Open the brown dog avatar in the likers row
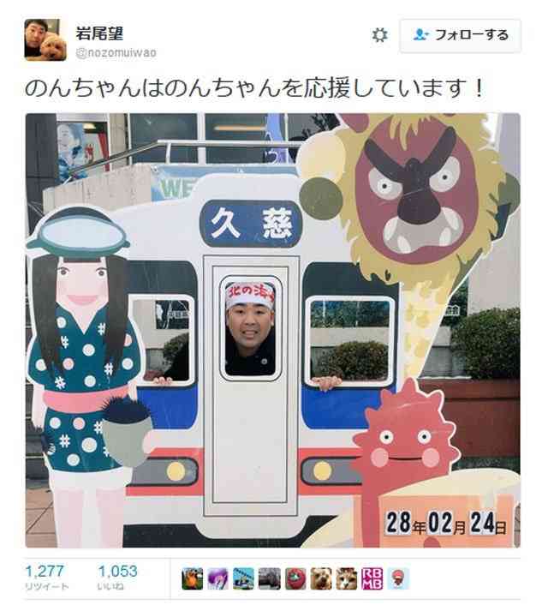The height and width of the screenshot is (611, 548). (x=321, y=578)
